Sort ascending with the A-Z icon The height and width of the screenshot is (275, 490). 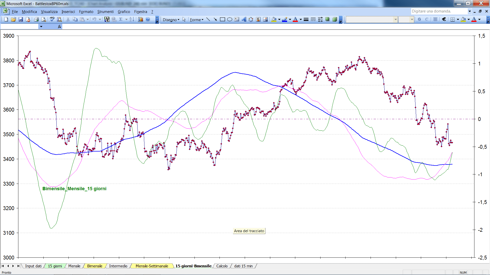[x=132, y=19]
